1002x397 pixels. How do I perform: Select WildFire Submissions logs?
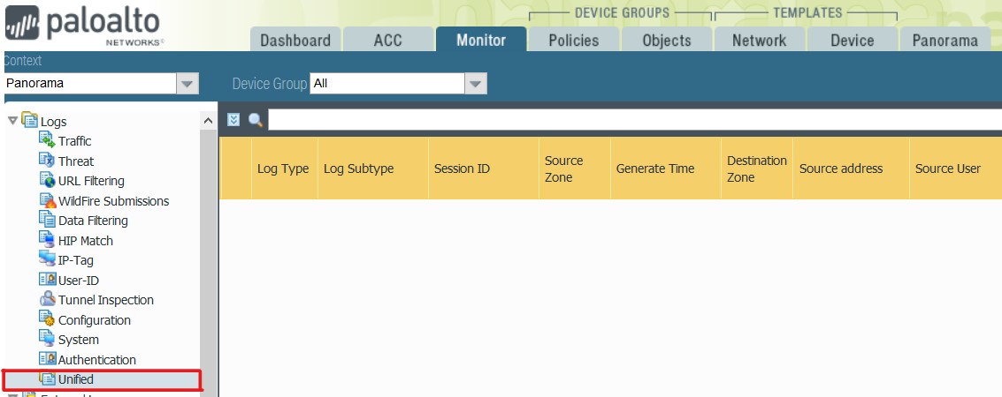114,201
